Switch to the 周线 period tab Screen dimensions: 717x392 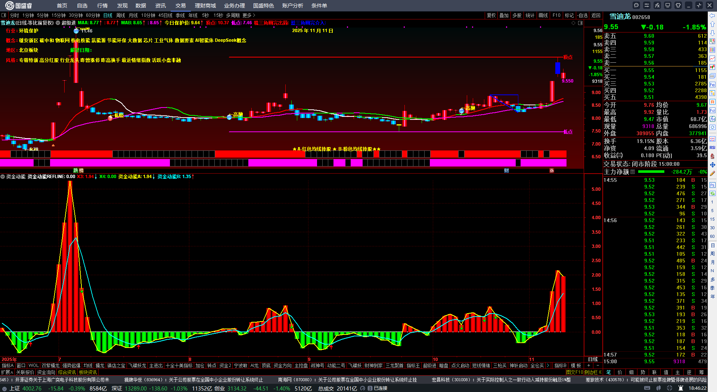(x=121, y=15)
